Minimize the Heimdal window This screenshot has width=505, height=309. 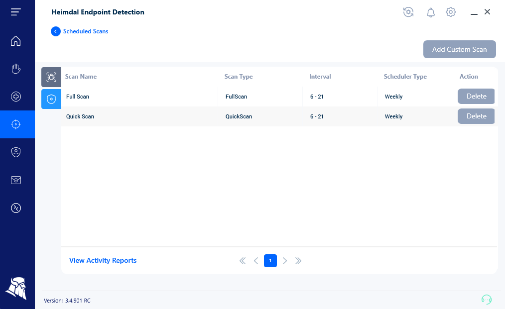tap(474, 14)
